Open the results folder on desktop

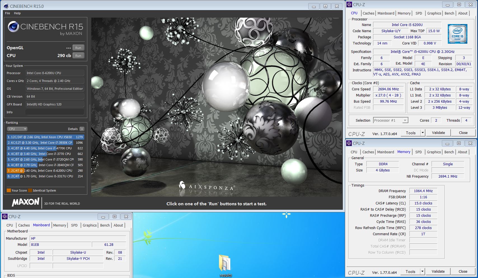(226, 265)
